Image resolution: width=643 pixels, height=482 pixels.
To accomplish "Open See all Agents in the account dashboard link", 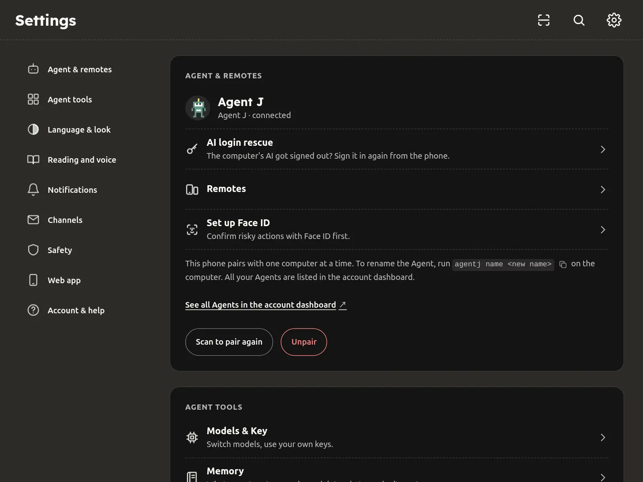I will click(266, 305).
